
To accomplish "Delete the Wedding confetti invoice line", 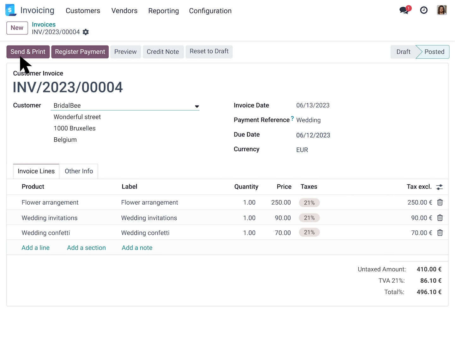I will [x=440, y=233].
